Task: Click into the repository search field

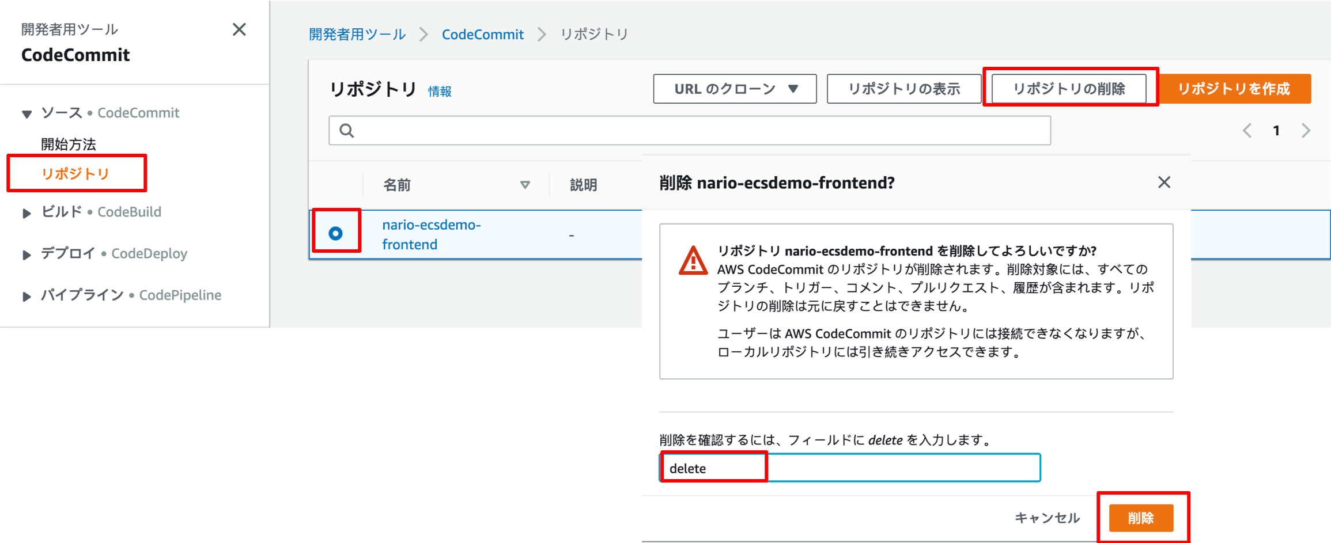Action: [690, 130]
